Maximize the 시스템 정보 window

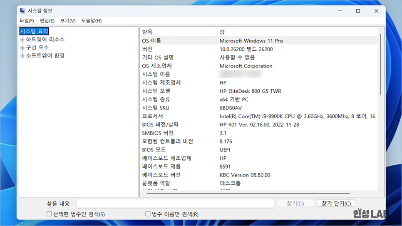click(x=358, y=11)
